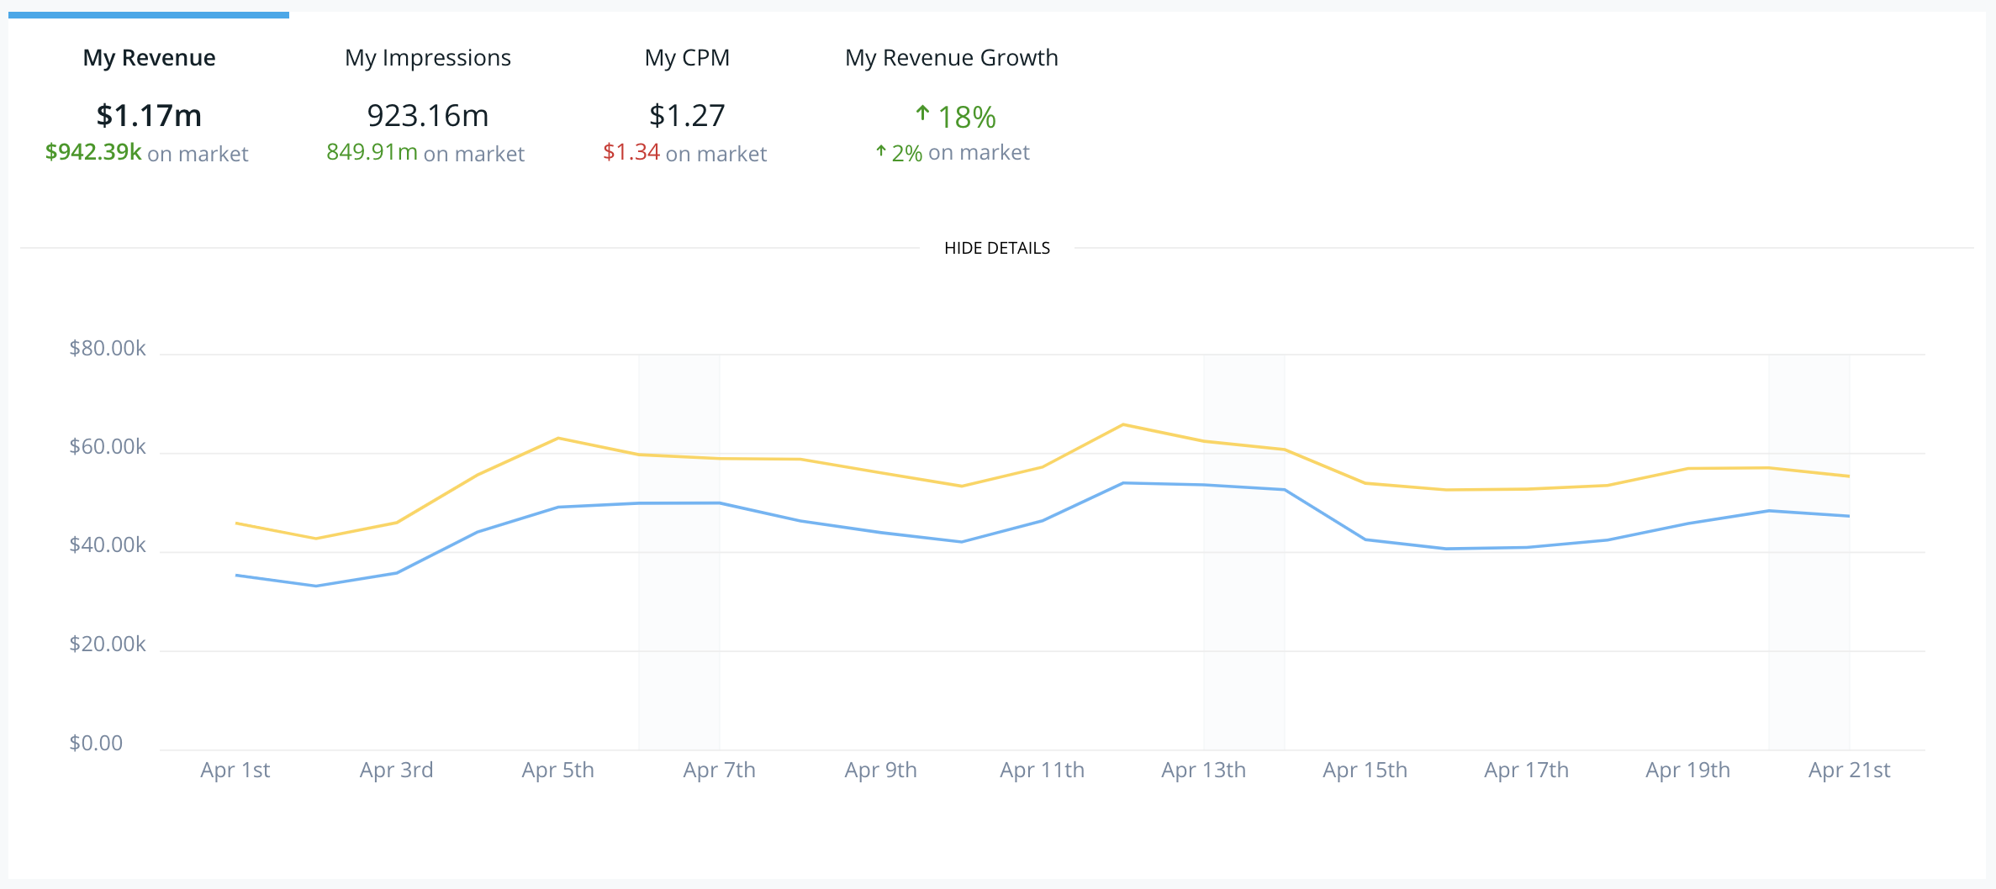1996x889 pixels.
Task: Click the Apr 7th axis label
Action: pyautogui.click(x=720, y=770)
